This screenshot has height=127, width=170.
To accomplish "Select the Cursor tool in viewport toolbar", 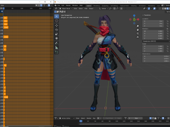I will (57, 21).
